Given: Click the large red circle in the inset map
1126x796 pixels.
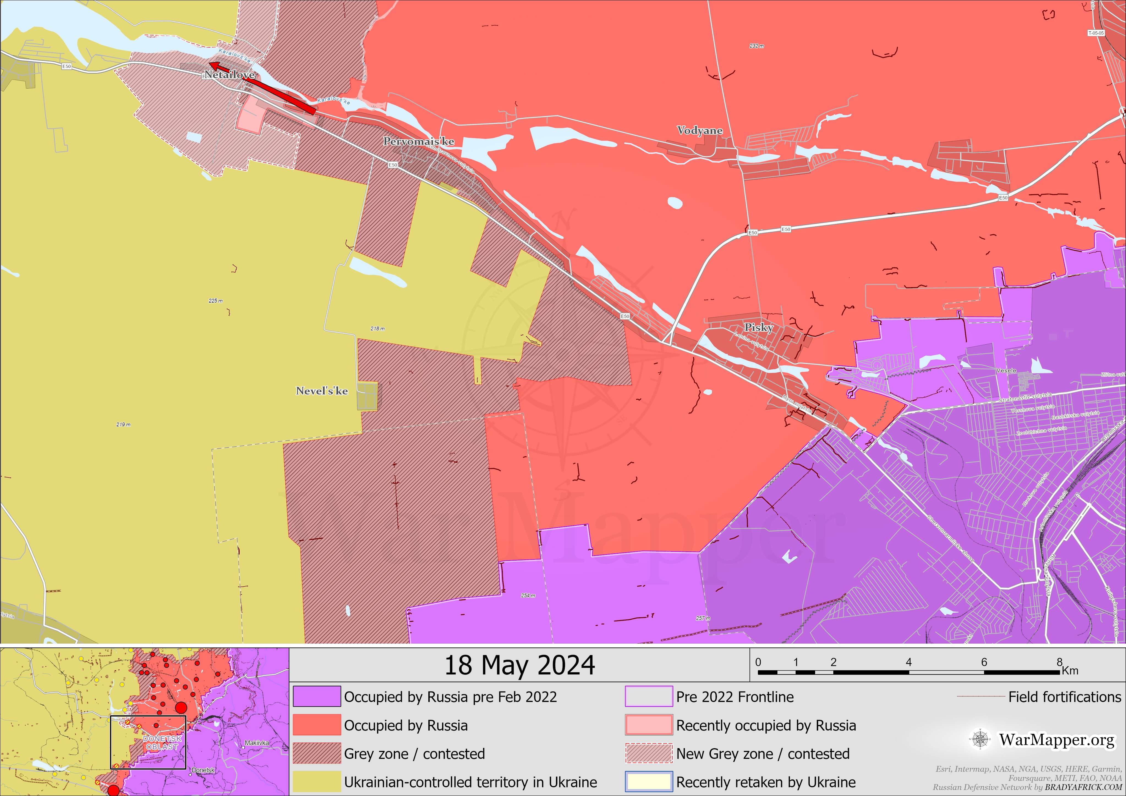Looking at the screenshot, I should [x=181, y=708].
